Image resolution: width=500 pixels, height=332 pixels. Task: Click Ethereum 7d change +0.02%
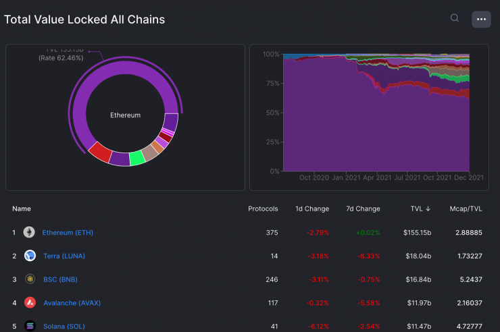click(368, 233)
